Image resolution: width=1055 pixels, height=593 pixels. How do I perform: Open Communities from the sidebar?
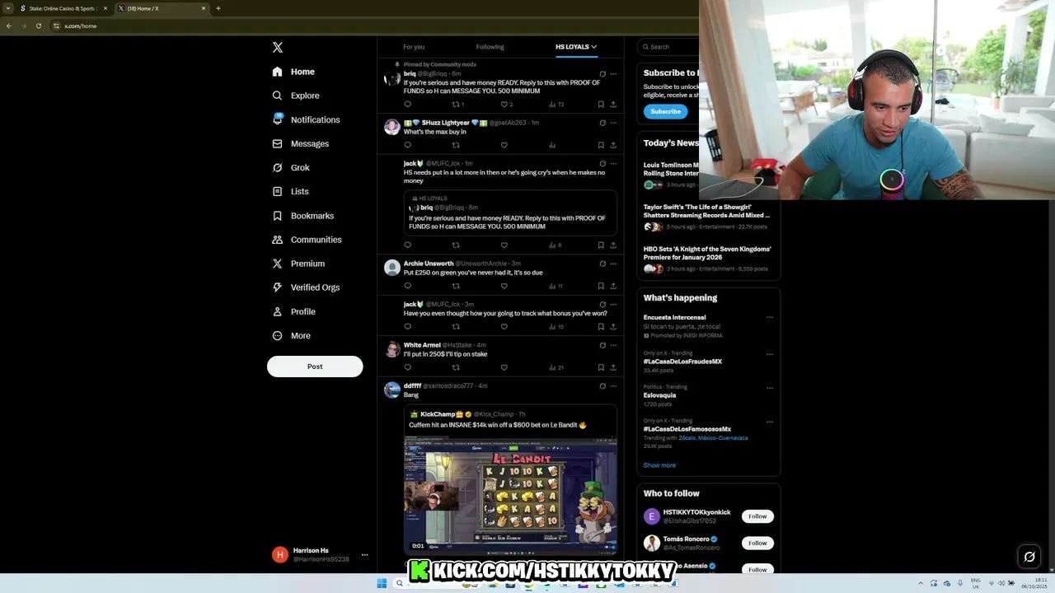tap(307, 240)
